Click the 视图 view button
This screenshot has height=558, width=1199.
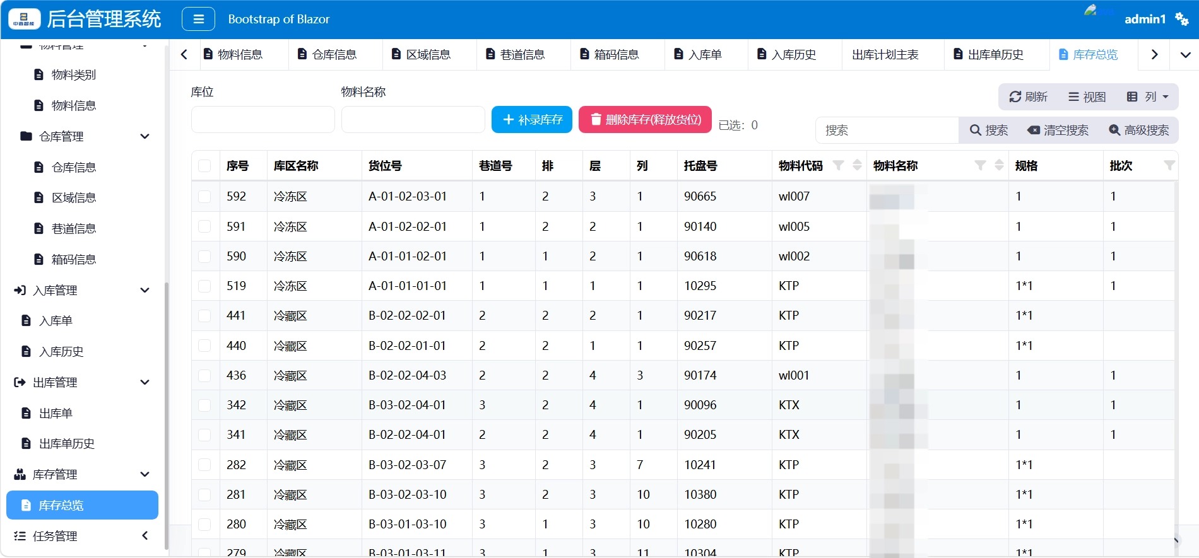point(1087,96)
